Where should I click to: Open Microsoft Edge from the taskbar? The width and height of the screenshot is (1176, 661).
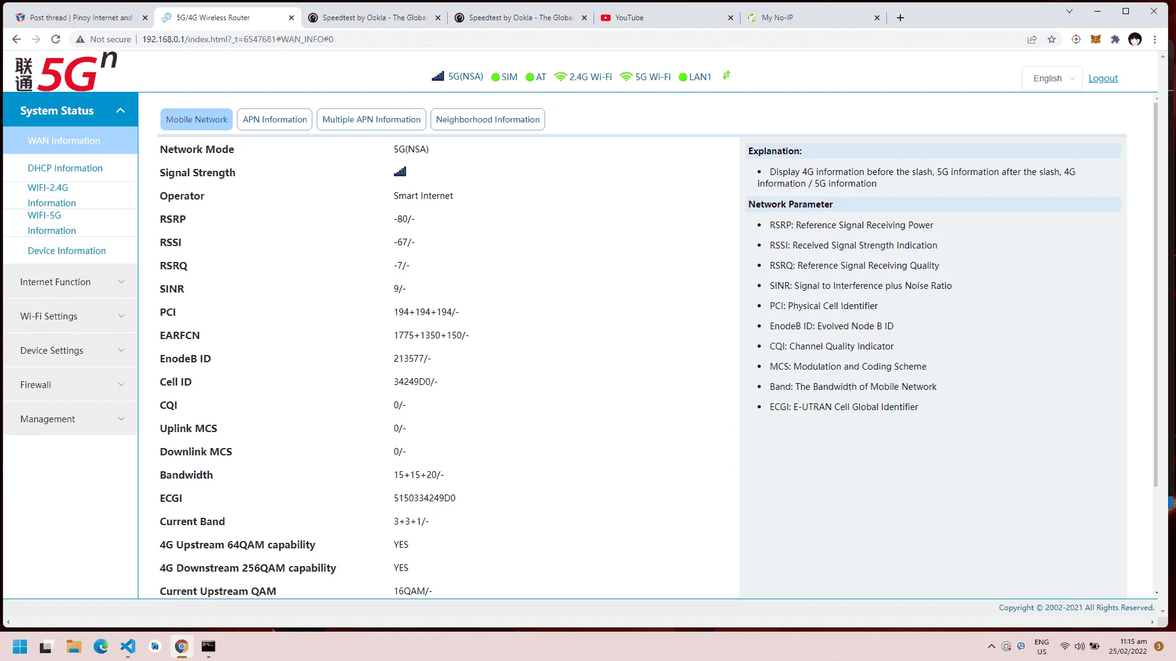[101, 646]
